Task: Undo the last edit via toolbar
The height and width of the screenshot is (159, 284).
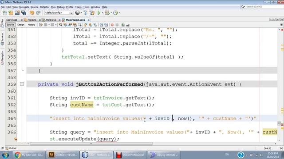Action: pos(32,13)
